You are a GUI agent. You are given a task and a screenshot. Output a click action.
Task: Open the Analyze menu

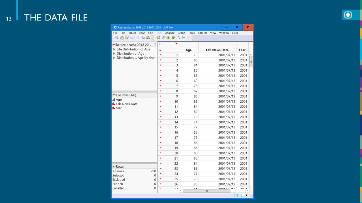(170, 33)
